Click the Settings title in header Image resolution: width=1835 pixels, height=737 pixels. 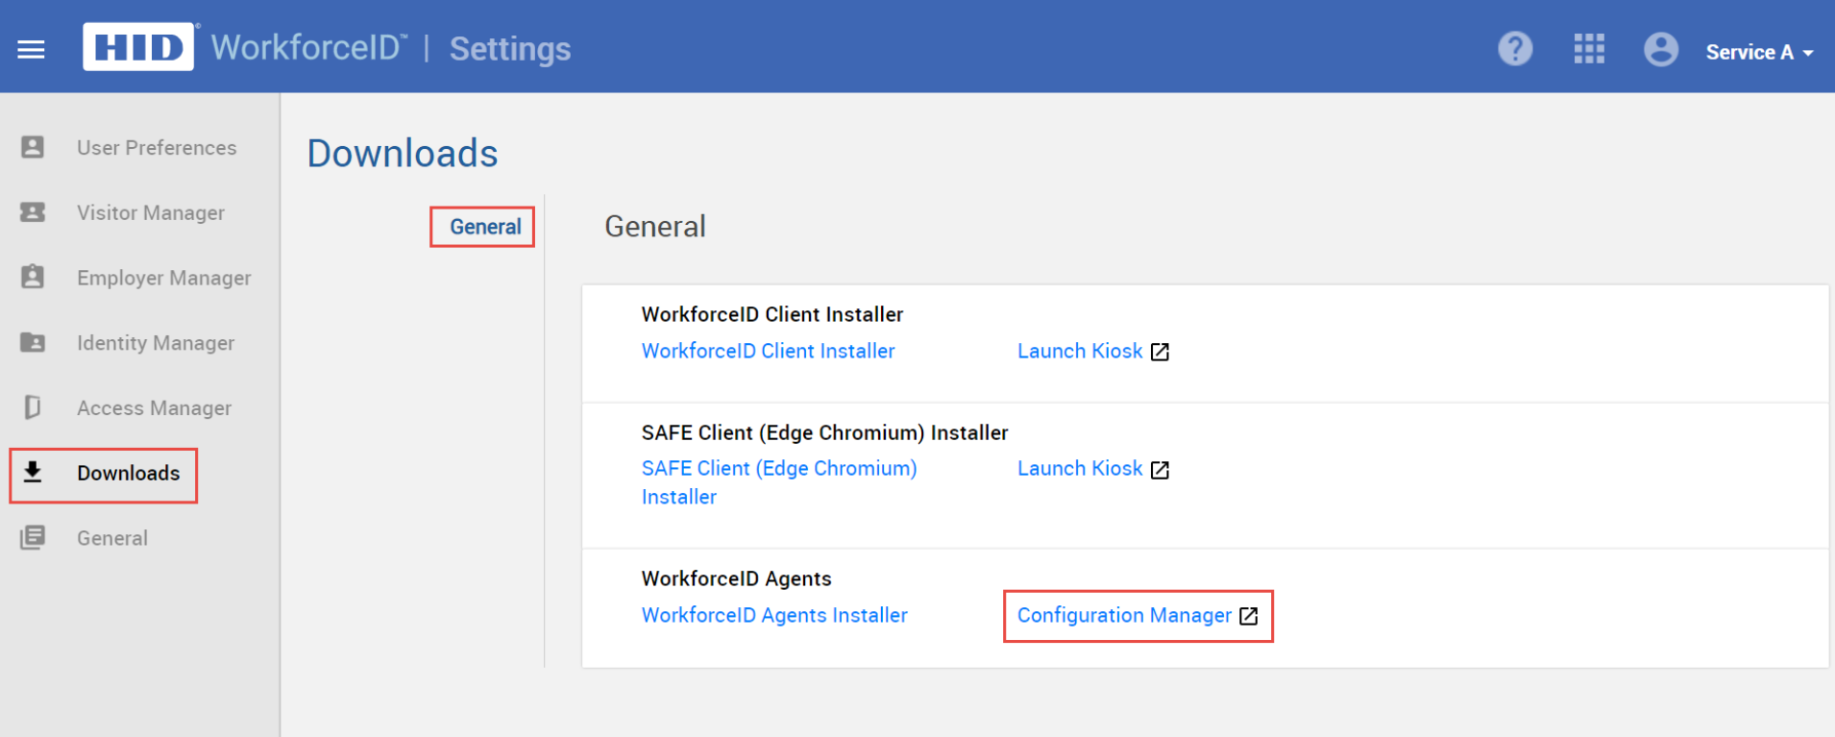[x=510, y=49]
